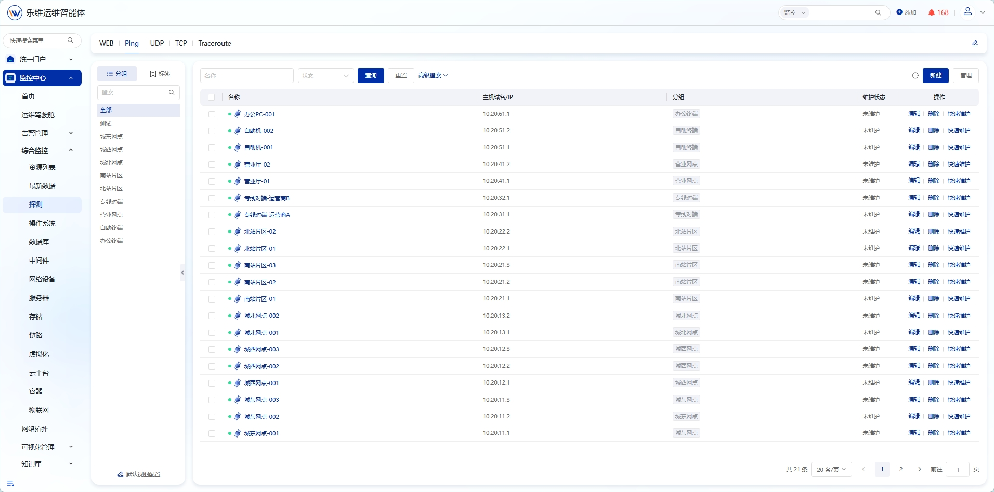Click the 名称 filter input field
Viewport: 994px width, 492px height.
point(247,76)
